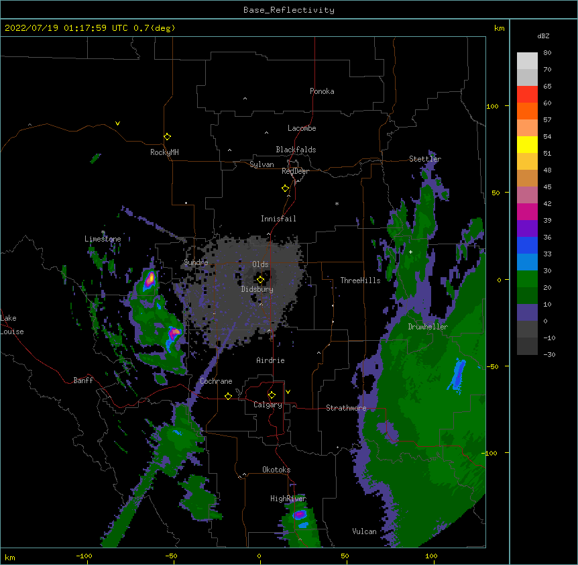Click the -50 km tick on bottom axis
This screenshot has height=565, width=578.
click(171, 556)
